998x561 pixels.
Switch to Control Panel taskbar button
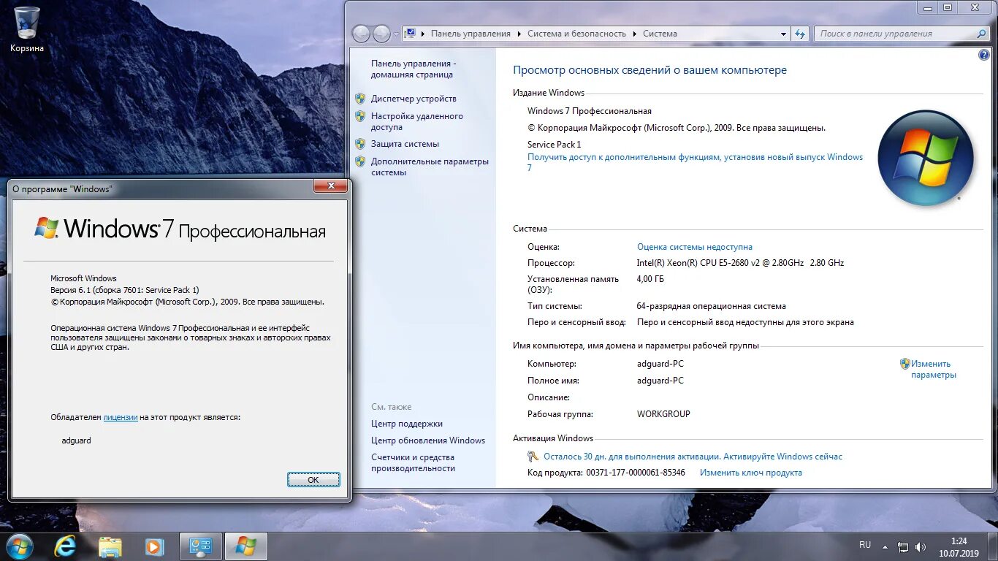click(x=200, y=546)
